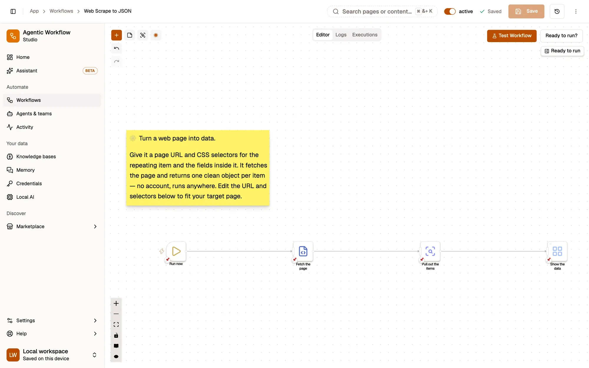The height and width of the screenshot is (368, 589).
Task: Open Knowledge bases
Action: [52, 157]
